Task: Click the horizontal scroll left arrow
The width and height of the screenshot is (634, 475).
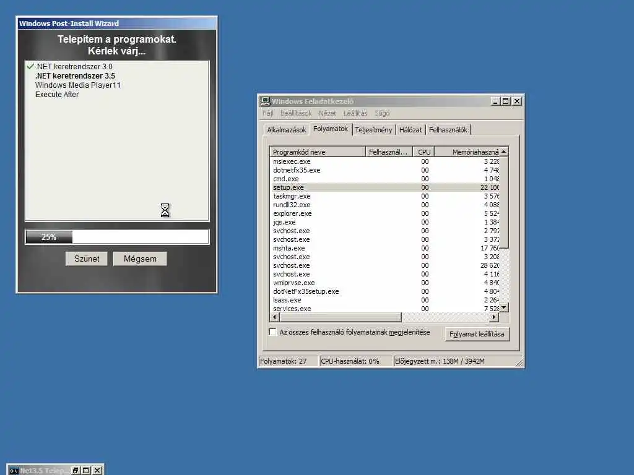Action: click(275, 317)
